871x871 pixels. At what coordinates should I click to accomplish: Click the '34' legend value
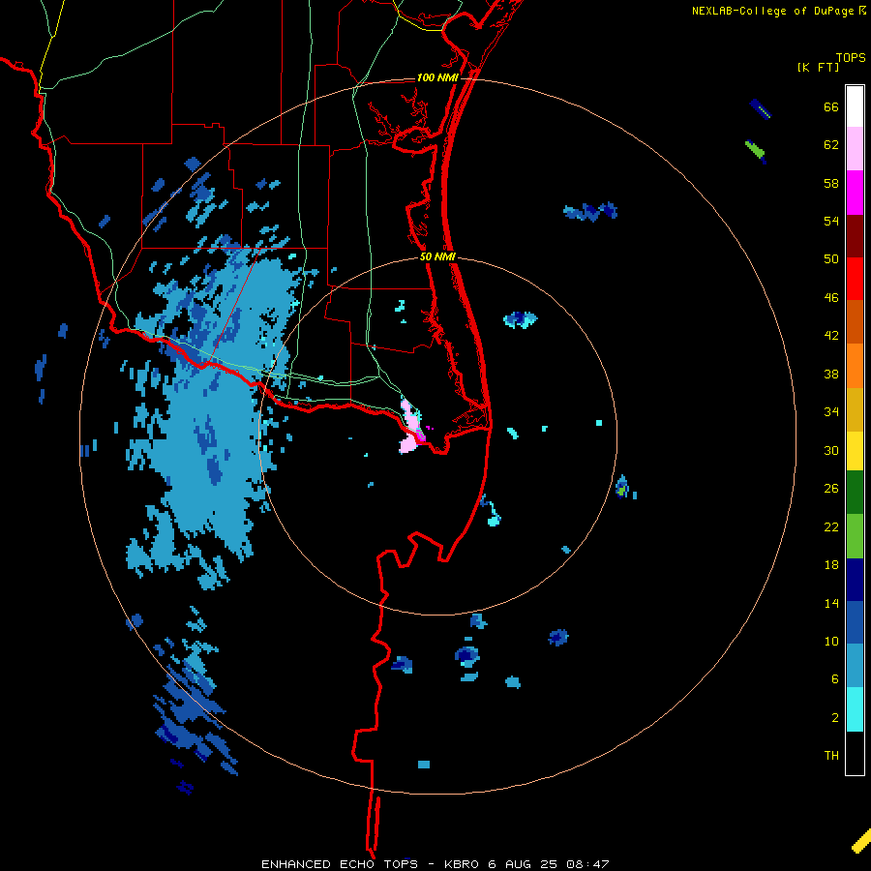coord(831,411)
